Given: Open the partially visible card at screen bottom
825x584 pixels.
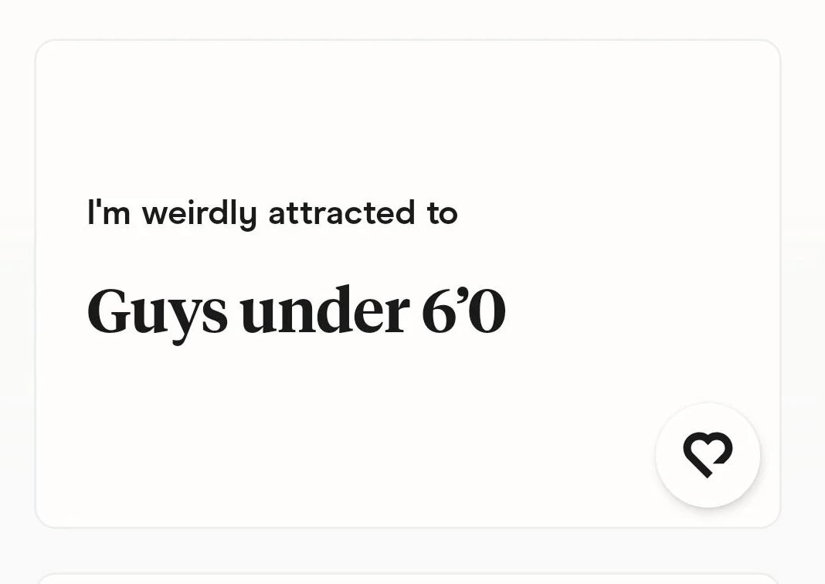Looking at the screenshot, I should pyautogui.click(x=408, y=578).
